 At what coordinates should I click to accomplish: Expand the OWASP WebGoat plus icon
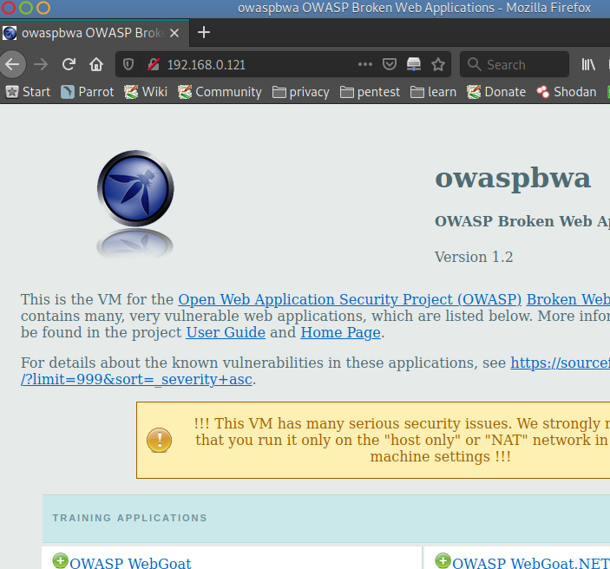tap(60, 560)
